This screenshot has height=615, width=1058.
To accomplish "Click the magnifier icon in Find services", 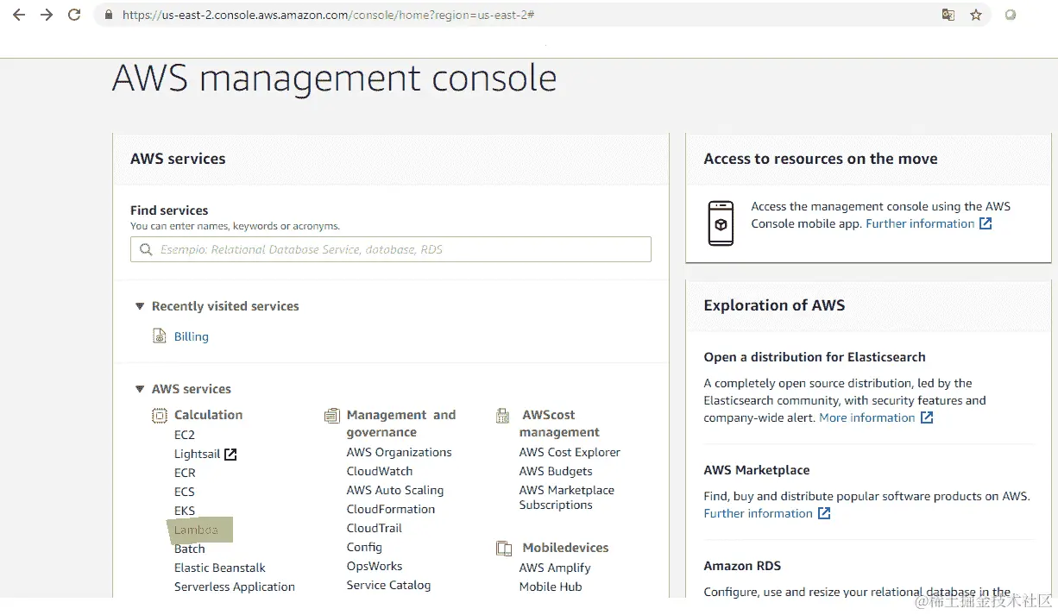I will click(x=146, y=250).
